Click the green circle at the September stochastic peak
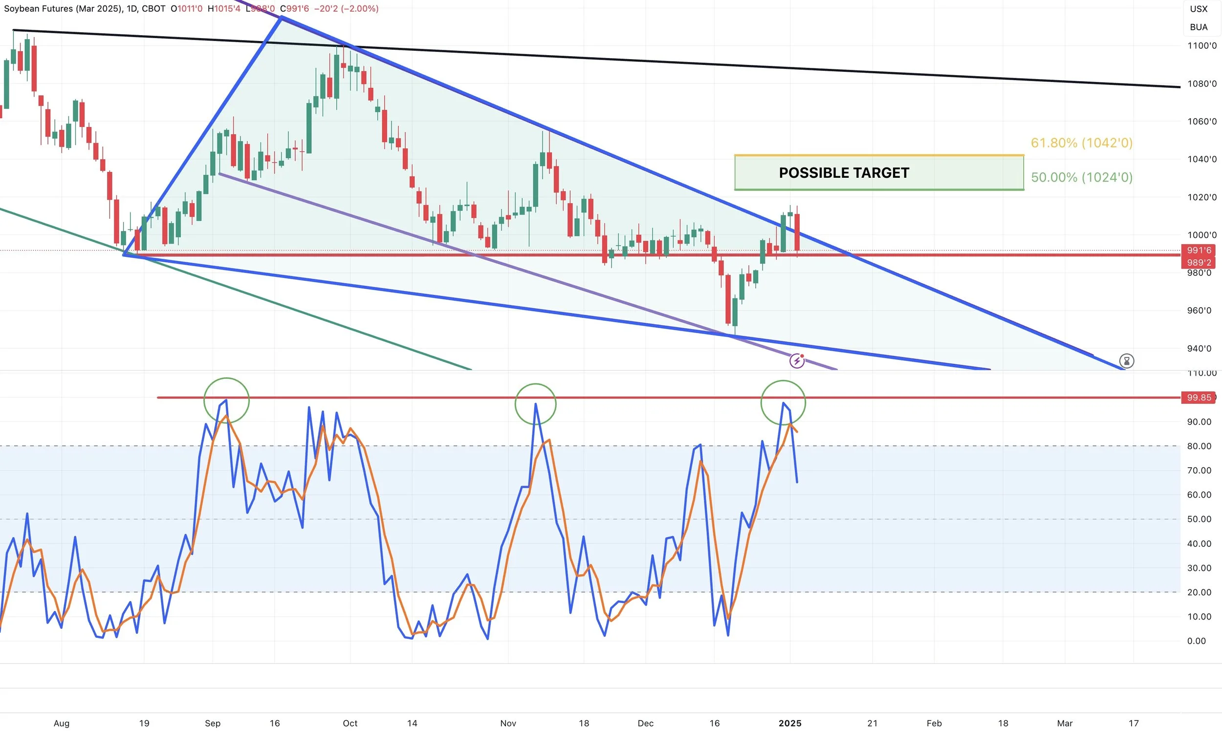The image size is (1222, 731). 226,400
